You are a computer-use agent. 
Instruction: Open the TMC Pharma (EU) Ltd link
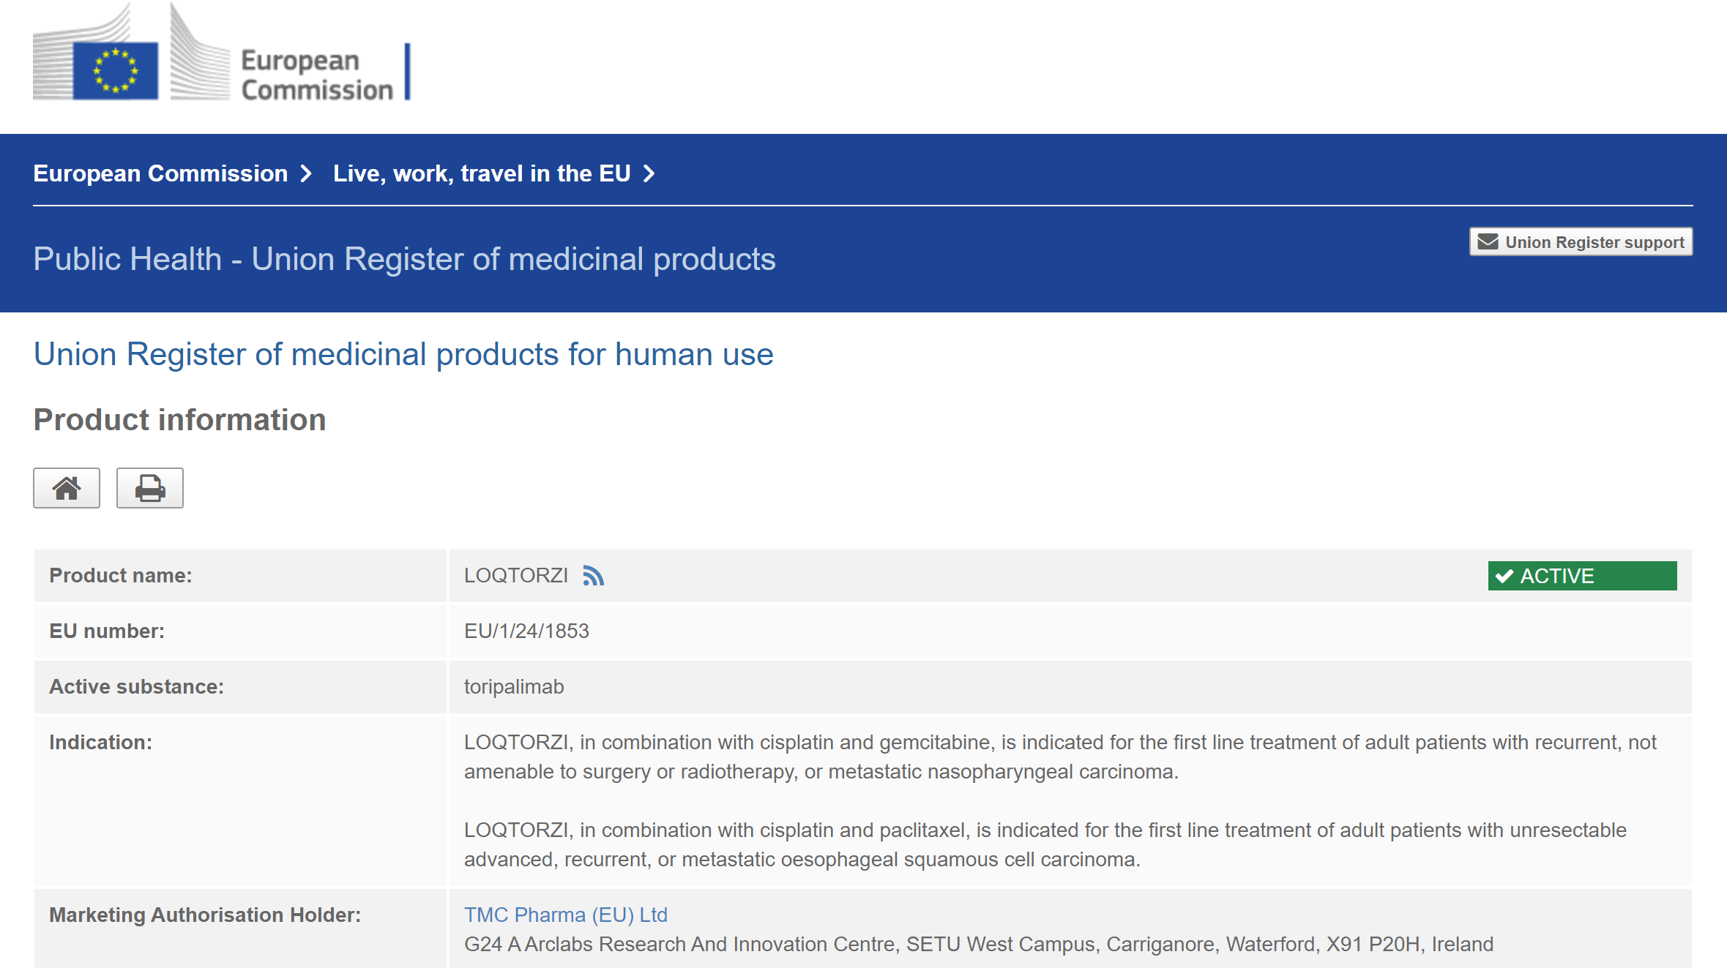coord(566,915)
